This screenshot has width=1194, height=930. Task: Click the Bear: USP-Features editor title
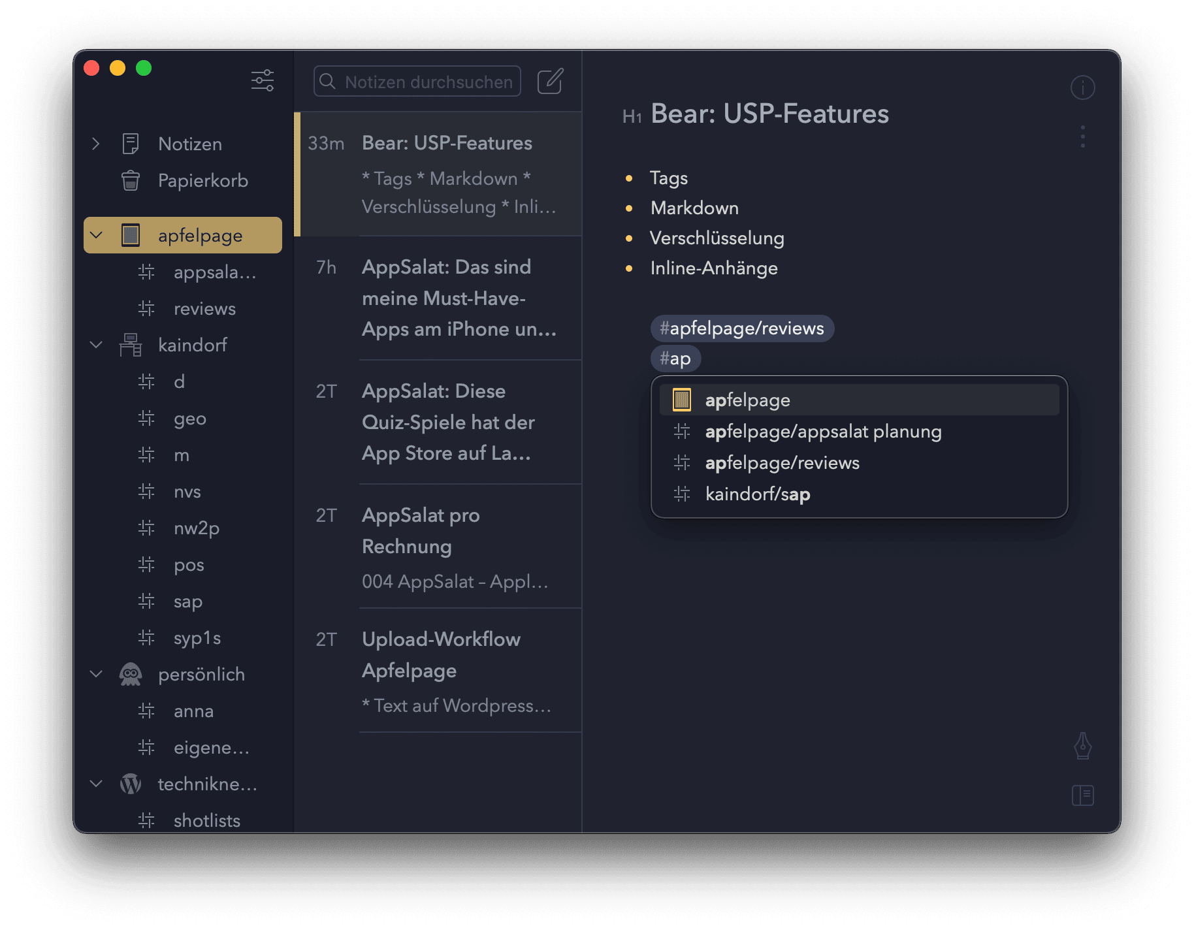pyautogui.click(x=769, y=114)
